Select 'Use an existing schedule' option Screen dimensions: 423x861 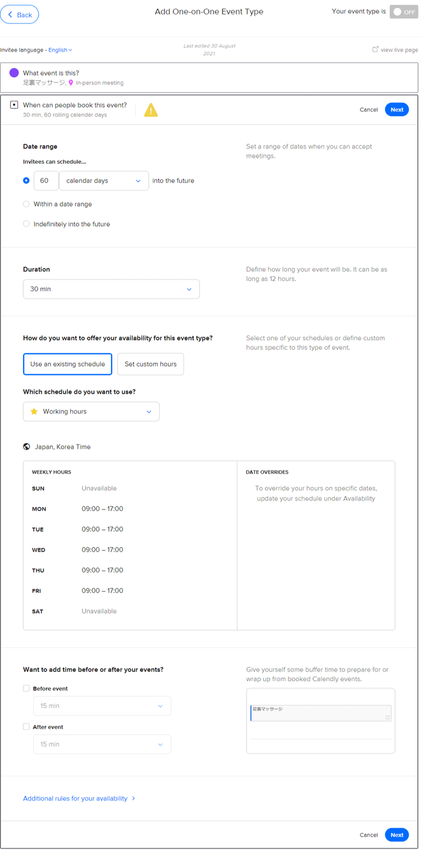tap(68, 364)
